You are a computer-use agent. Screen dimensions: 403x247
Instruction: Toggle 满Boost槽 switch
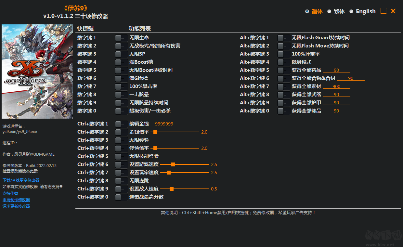click(121, 62)
